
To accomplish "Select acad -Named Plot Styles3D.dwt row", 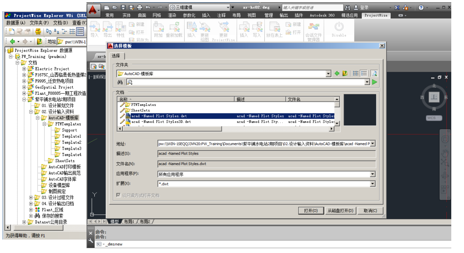I will (226, 122).
